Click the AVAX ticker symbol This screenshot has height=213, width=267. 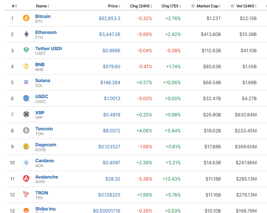tap(40, 182)
